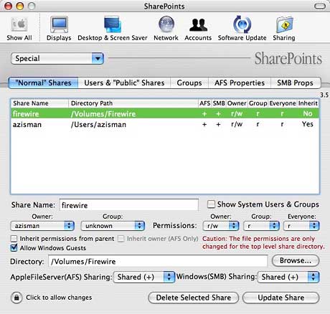Select the firewire share row
Image resolution: width=330 pixels, height=314 pixels.
coord(165,113)
